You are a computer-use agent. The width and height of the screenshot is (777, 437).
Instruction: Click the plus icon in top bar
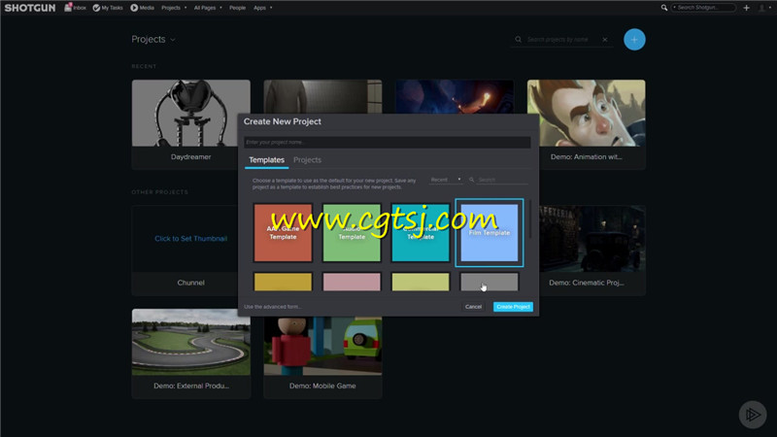point(746,8)
